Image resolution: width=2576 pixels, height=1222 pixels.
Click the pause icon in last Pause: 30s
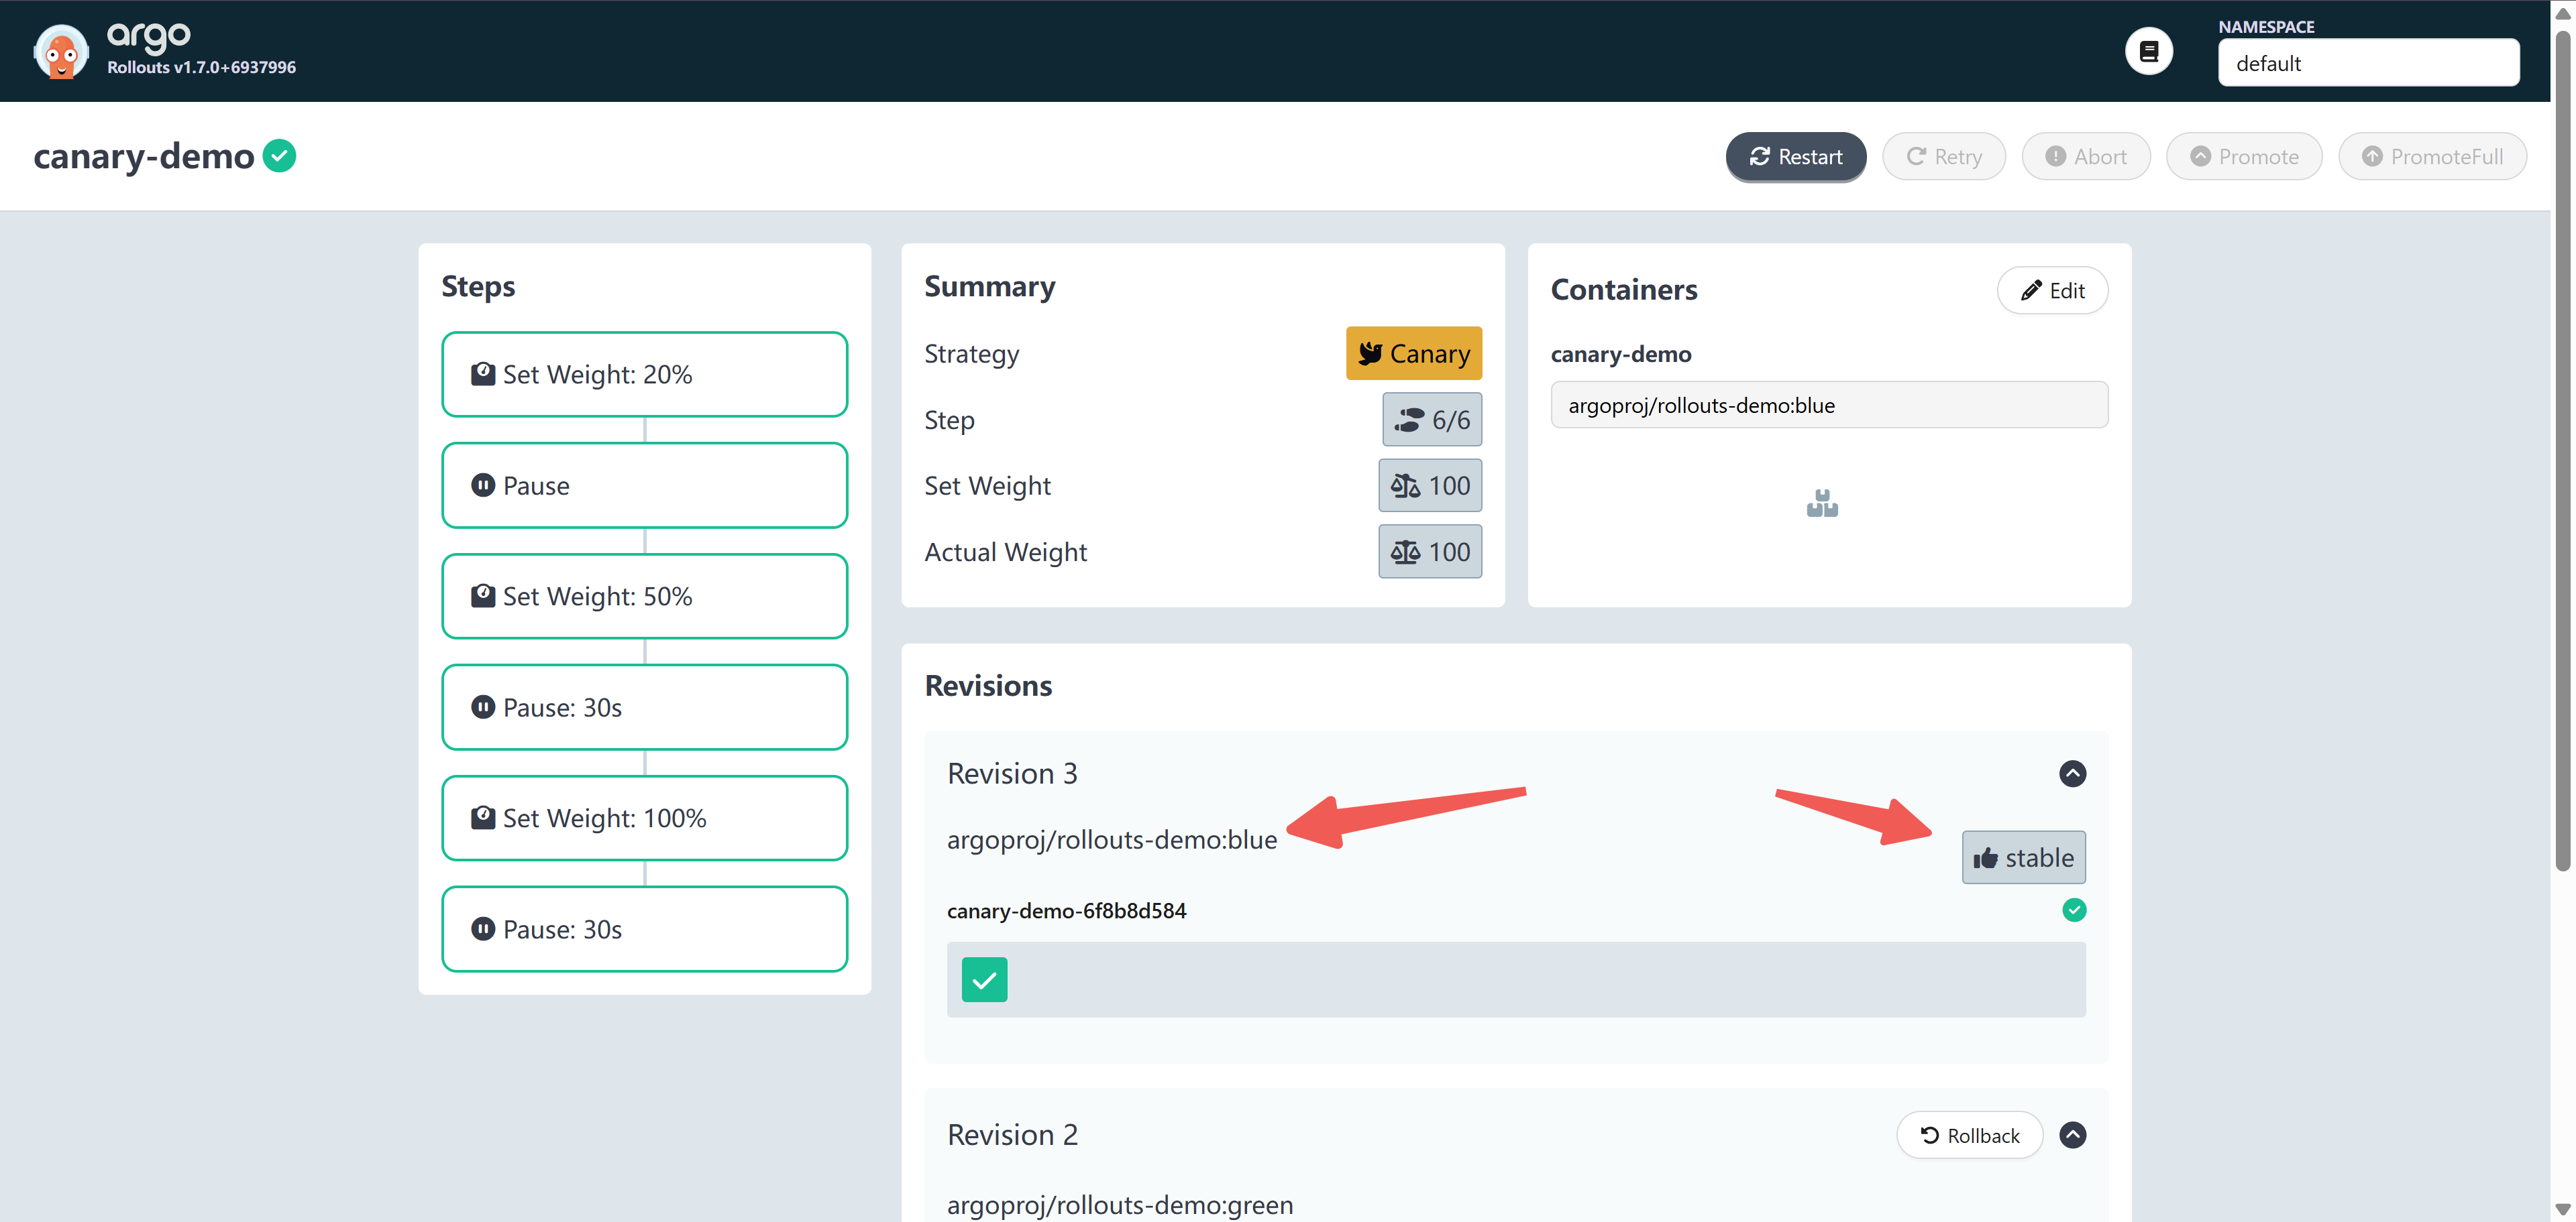[x=483, y=929]
